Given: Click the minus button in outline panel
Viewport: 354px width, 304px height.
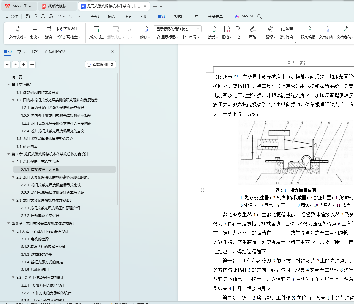Looking at the screenshot, I should click(32, 65).
